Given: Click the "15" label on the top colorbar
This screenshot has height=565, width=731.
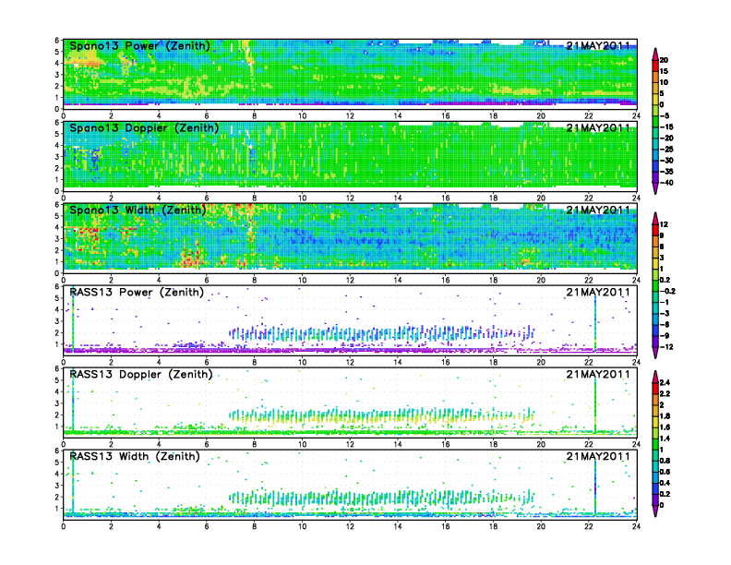Looking at the screenshot, I should click(664, 71).
